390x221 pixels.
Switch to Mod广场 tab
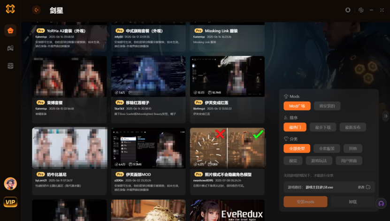(297, 106)
